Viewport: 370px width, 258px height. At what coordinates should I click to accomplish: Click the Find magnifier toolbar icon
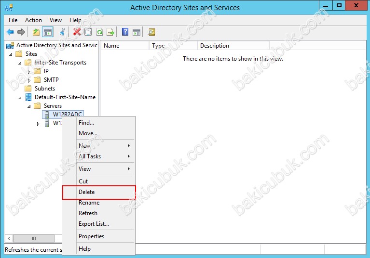pos(151,32)
